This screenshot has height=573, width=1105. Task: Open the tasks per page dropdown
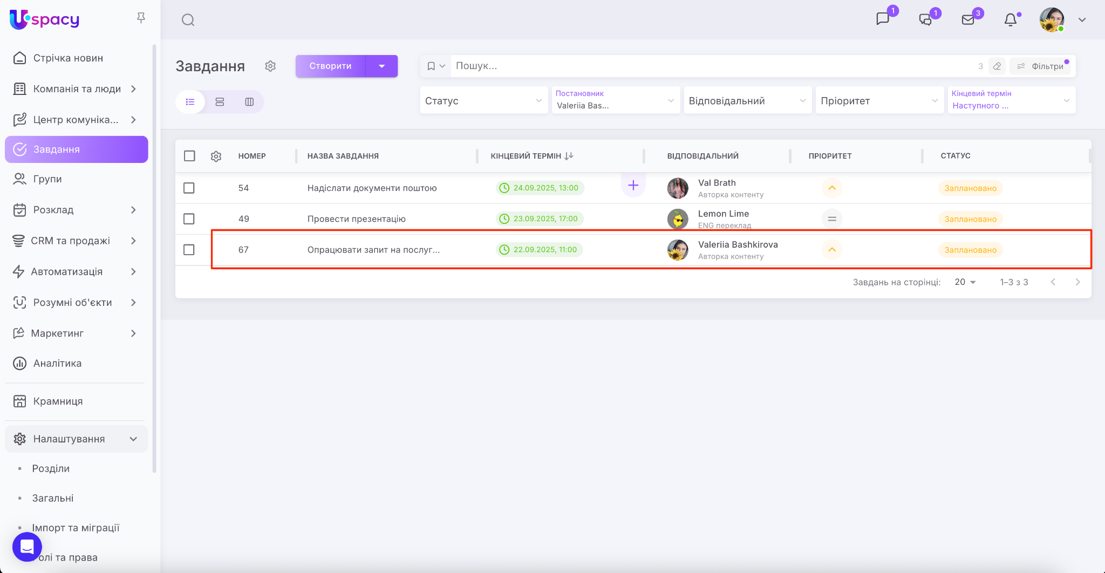coord(965,282)
